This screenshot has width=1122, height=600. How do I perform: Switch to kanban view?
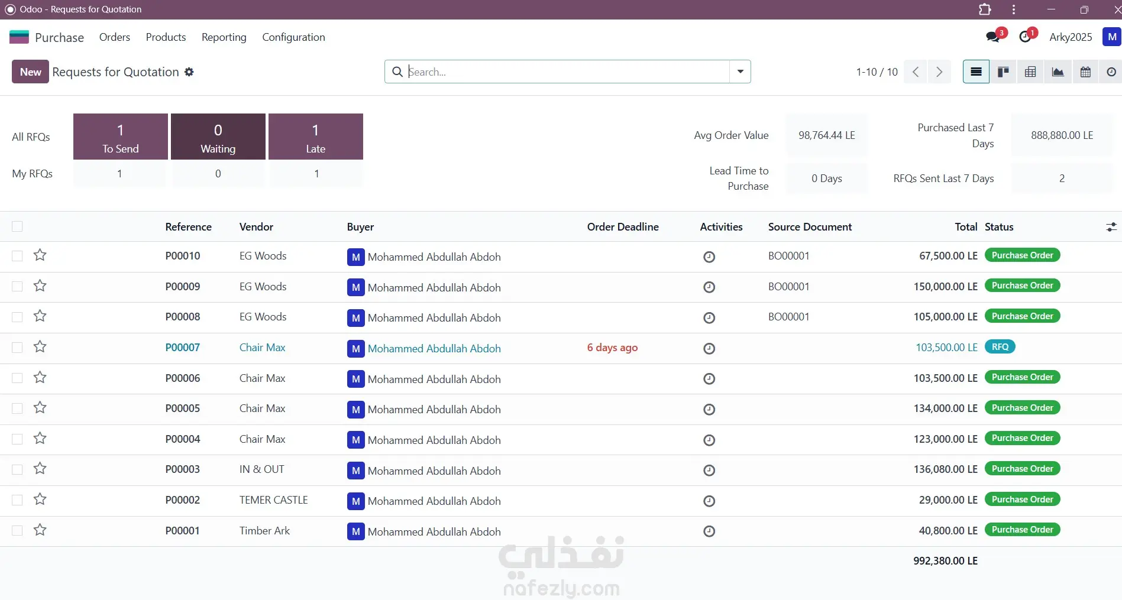[1003, 72]
